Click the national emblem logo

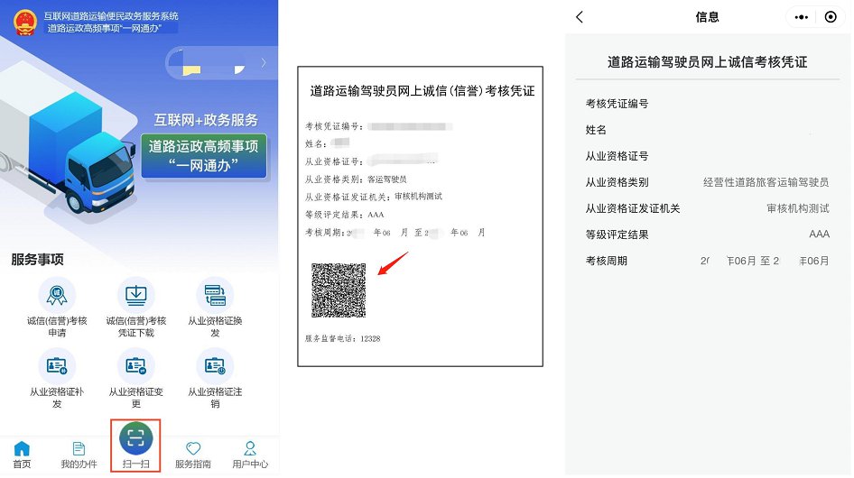tap(25, 23)
